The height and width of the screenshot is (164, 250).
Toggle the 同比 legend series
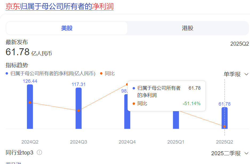point(107,74)
